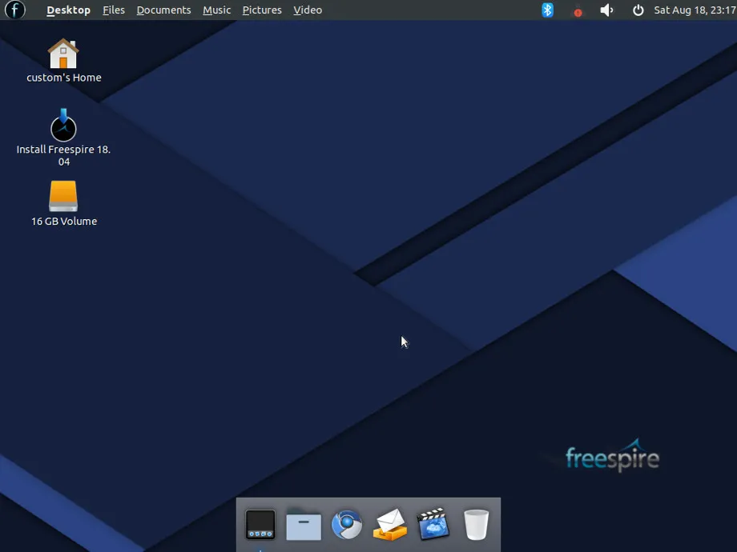This screenshot has width=737, height=552.
Task: Click the 16 GB Volume label text
Action: tap(64, 221)
